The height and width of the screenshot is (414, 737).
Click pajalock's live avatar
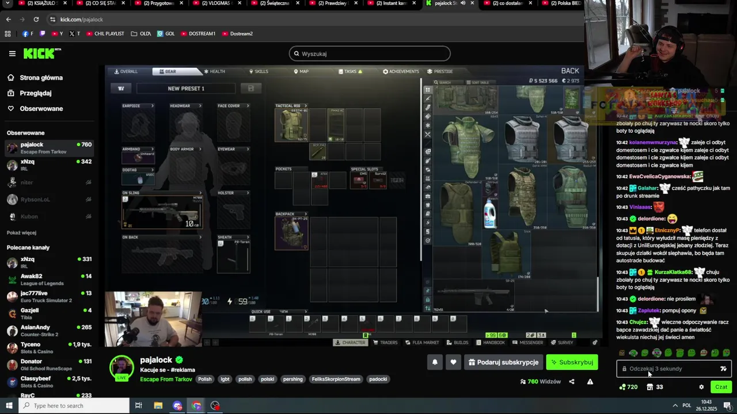point(121,368)
